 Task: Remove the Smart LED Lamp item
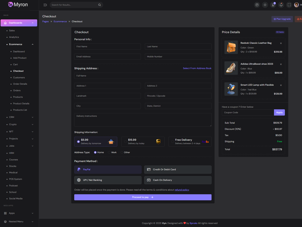click(x=281, y=86)
